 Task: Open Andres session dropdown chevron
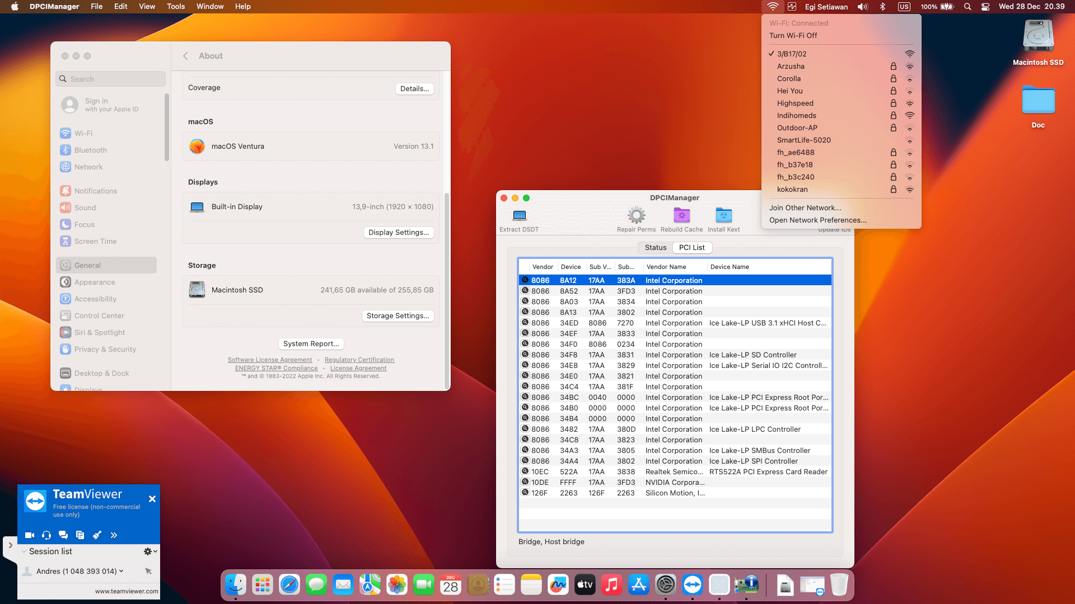pyautogui.click(x=121, y=571)
